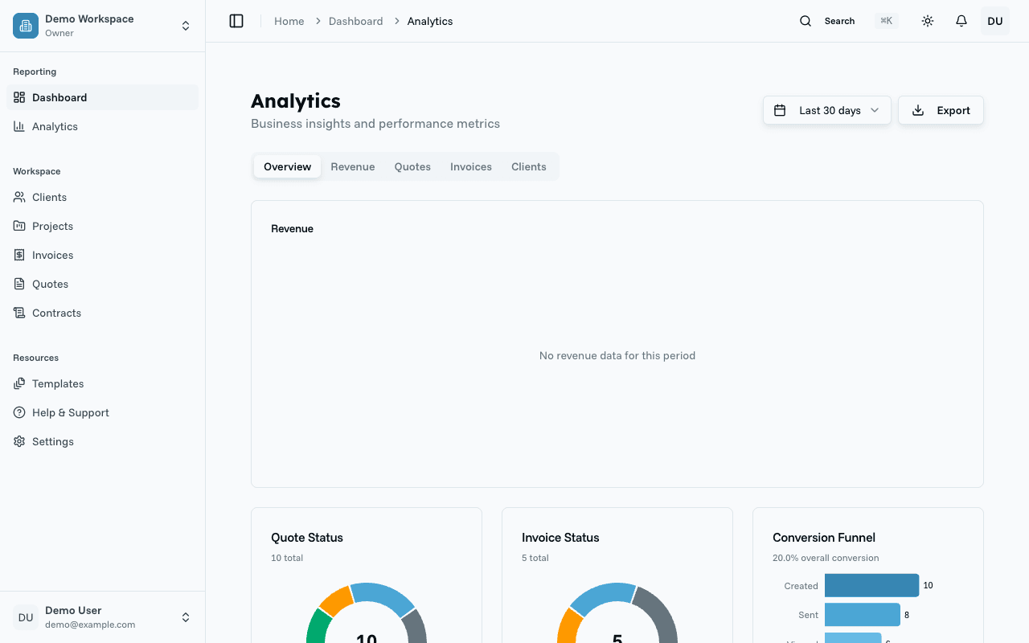Click the Projects folder icon

(19, 226)
